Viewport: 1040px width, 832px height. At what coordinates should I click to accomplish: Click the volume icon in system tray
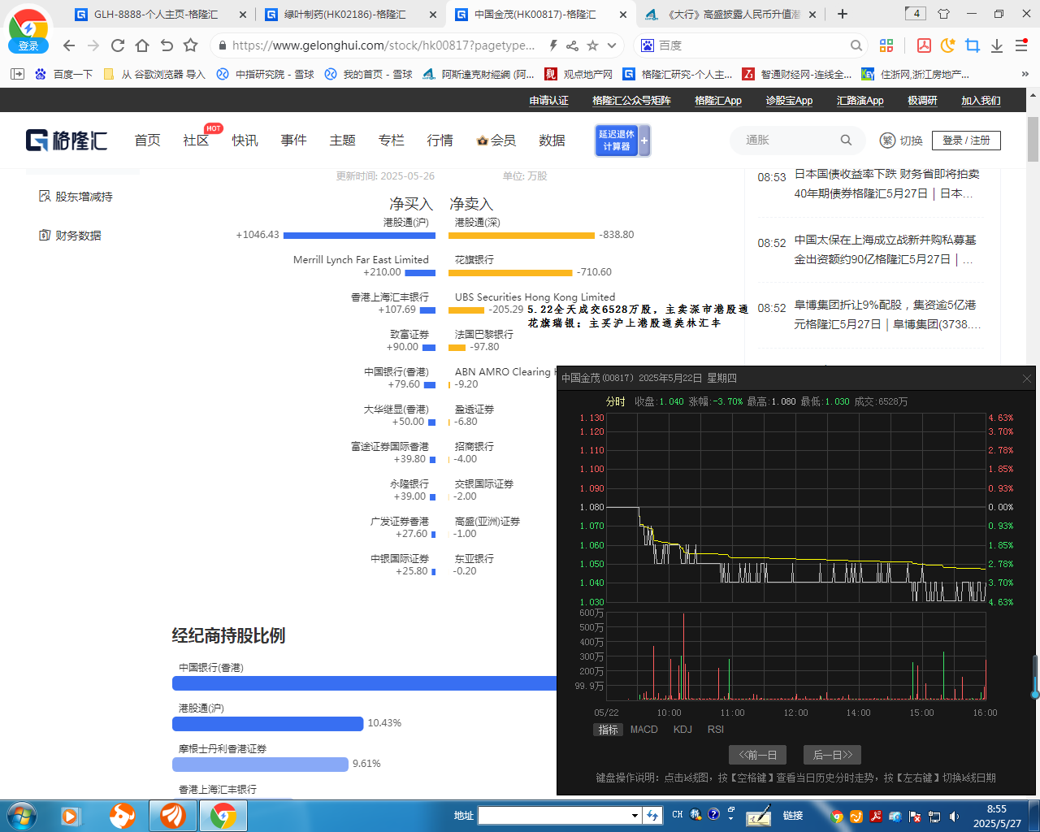click(x=954, y=816)
